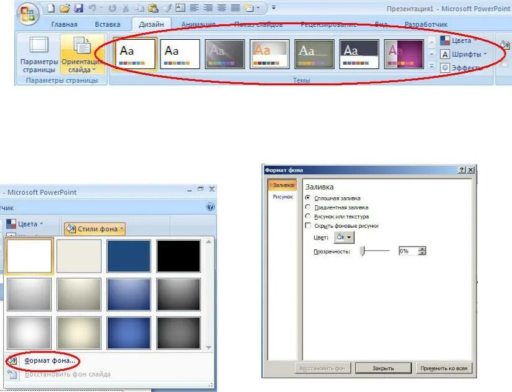
Task: Switch to the Главная ribbon tab
Action: point(64,24)
